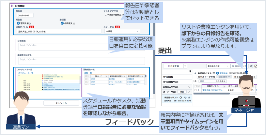Refresh the 承認待ちリスト owner list entry

tap(180, 97)
